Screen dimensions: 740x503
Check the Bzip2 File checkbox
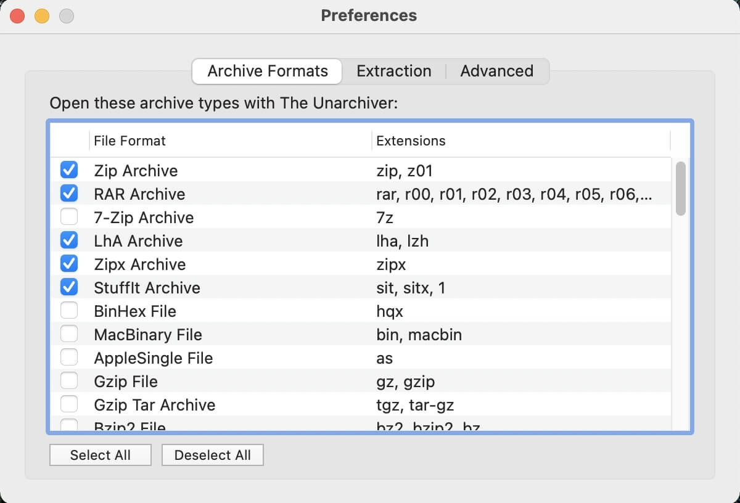[x=69, y=425]
